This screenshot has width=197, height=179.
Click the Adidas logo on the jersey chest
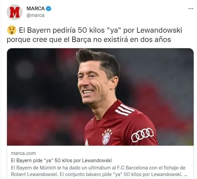(x=87, y=143)
